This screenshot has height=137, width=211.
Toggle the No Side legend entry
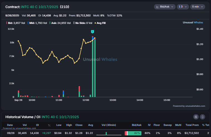tap(83, 23)
